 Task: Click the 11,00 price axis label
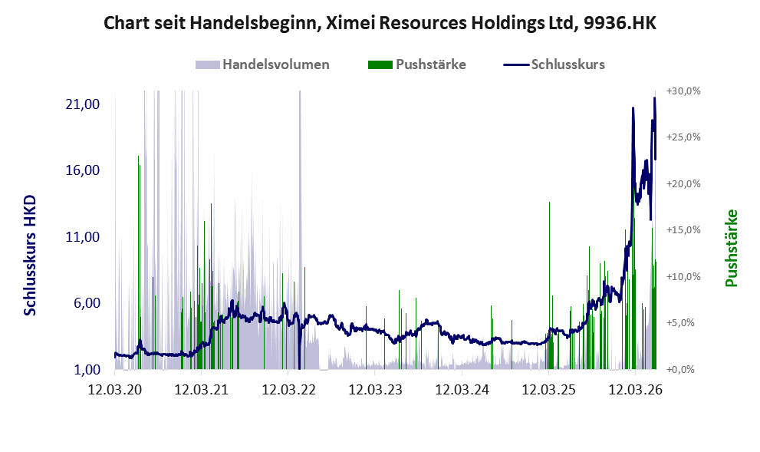point(82,237)
